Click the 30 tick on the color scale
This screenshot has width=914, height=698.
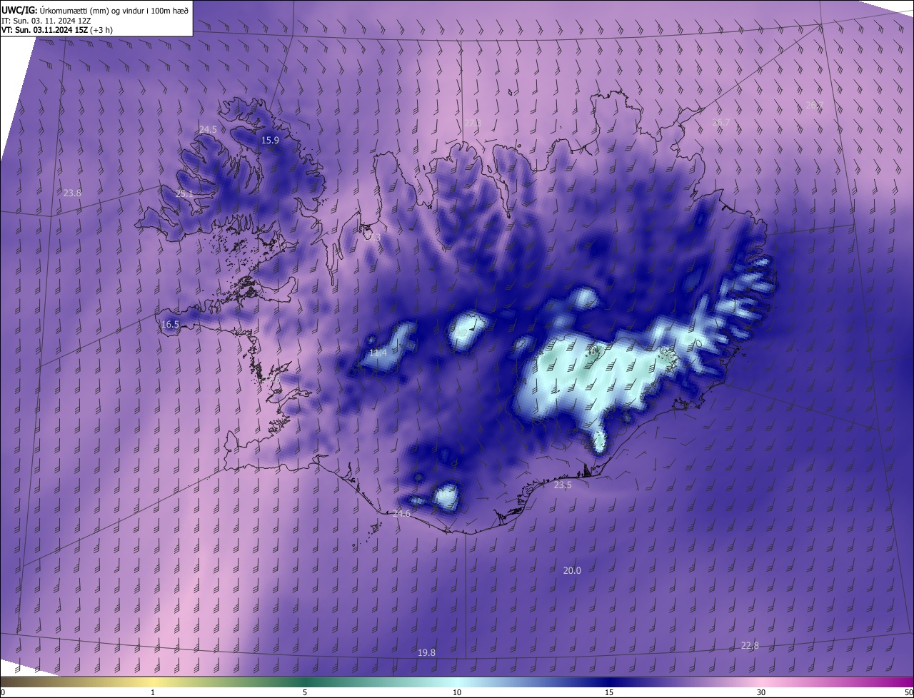point(761,692)
